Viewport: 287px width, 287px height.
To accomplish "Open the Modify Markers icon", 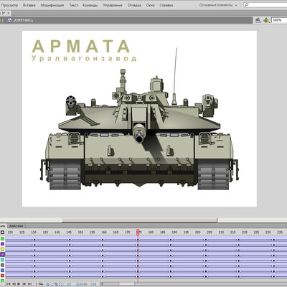I will [x=61, y=284].
